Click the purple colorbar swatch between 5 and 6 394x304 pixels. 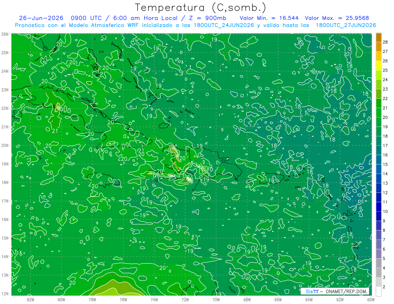coord(379,253)
